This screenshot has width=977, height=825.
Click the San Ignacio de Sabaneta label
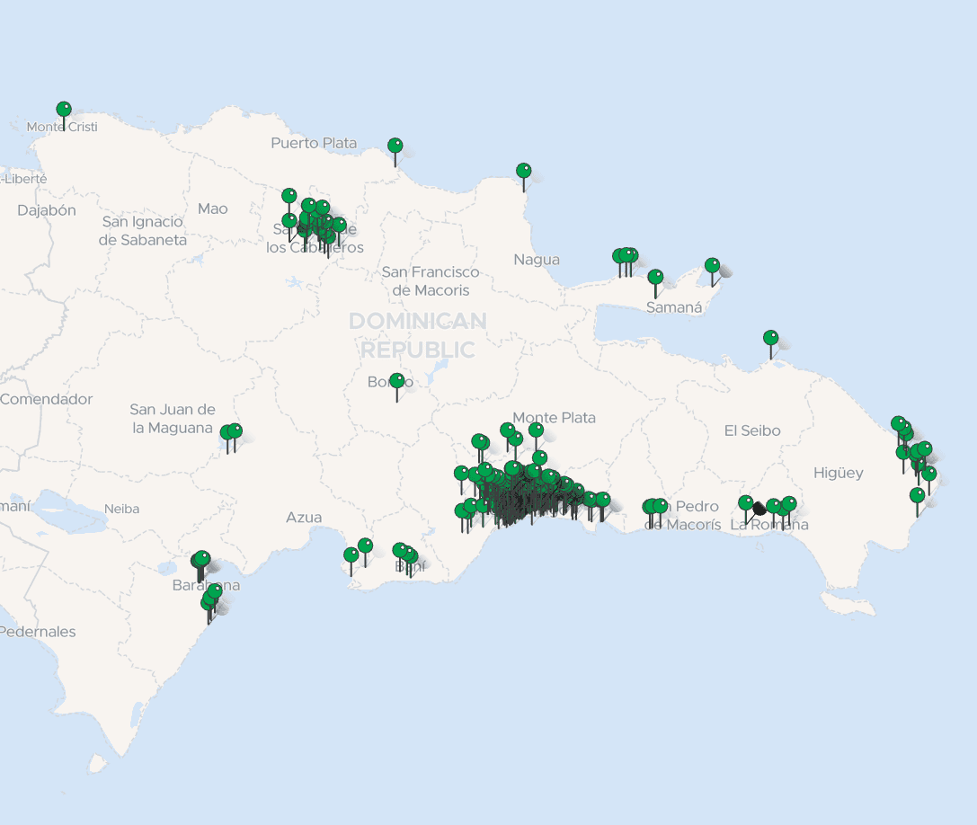[x=143, y=231]
